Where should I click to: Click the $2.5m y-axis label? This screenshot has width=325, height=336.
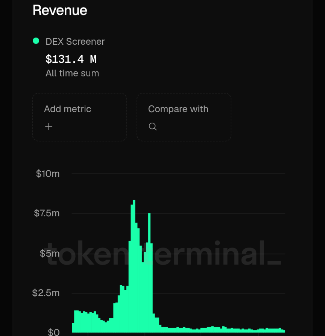46,293
